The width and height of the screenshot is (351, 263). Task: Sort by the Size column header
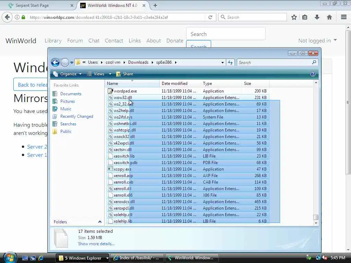pos(256,84)
